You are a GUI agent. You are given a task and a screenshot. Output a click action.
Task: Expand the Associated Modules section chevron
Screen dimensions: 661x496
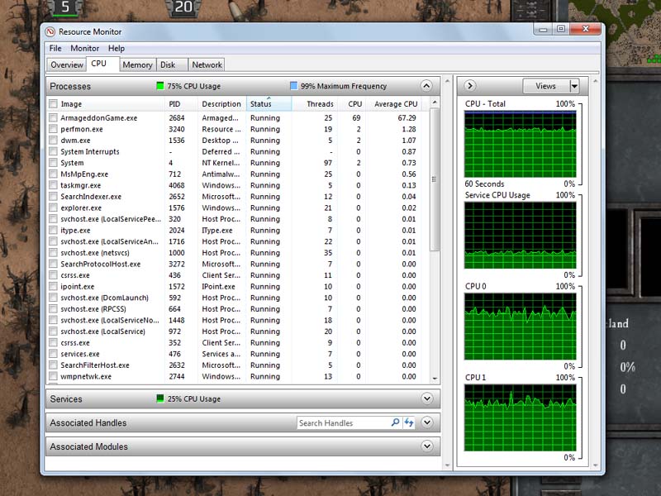point(426,446)
